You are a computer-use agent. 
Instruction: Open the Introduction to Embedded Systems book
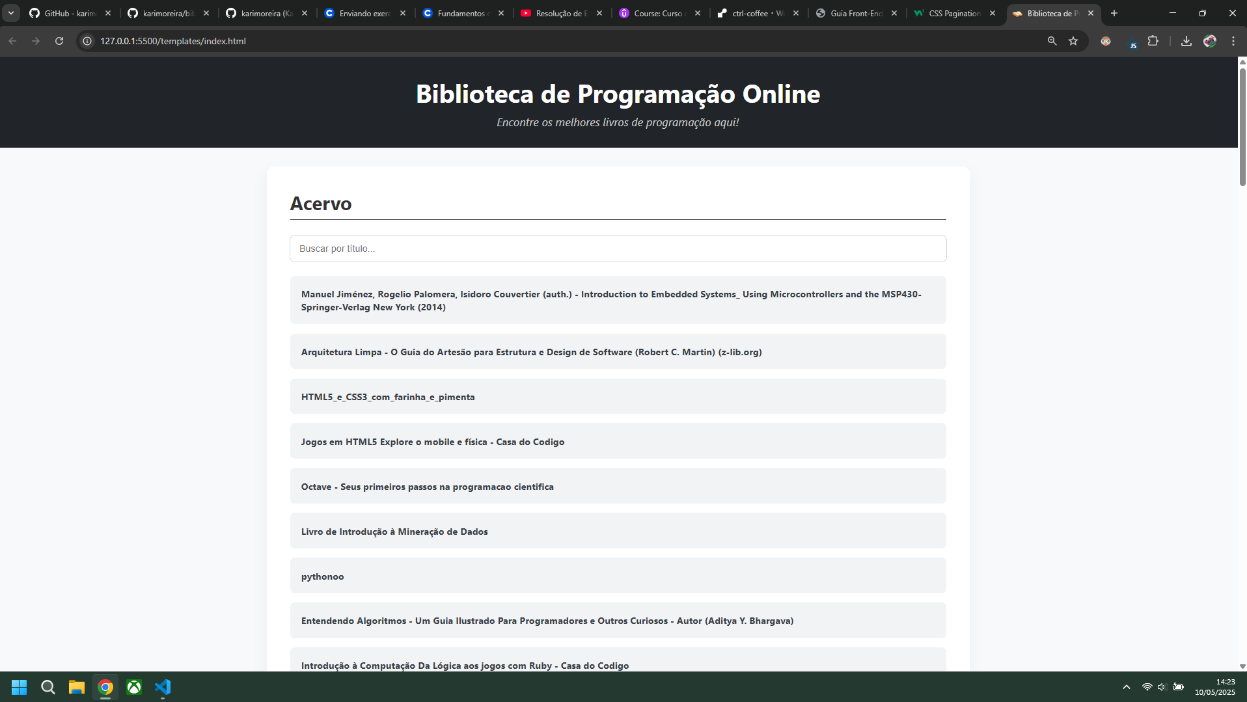(618, 301)
